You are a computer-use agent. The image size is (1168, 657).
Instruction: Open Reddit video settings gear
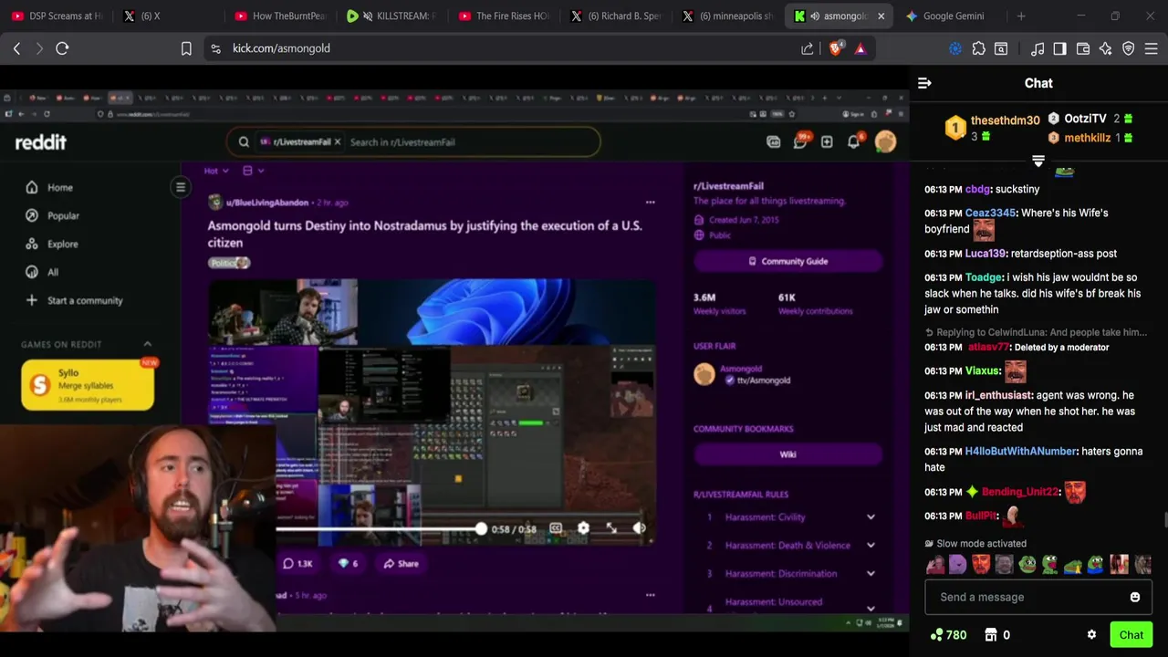point(583,528)
